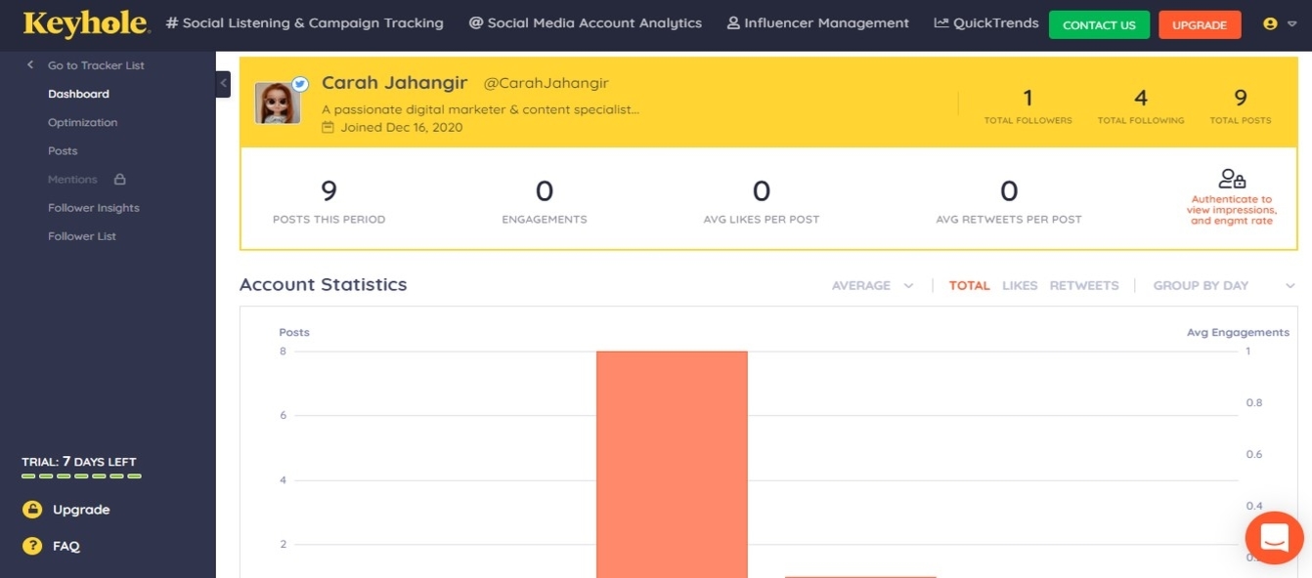Click the green CONTACT US button
This screenshot has width=1312, height=578.
point(1099,25)
